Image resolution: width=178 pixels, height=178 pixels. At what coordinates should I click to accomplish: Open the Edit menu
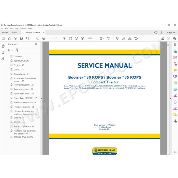pos(7,28)
